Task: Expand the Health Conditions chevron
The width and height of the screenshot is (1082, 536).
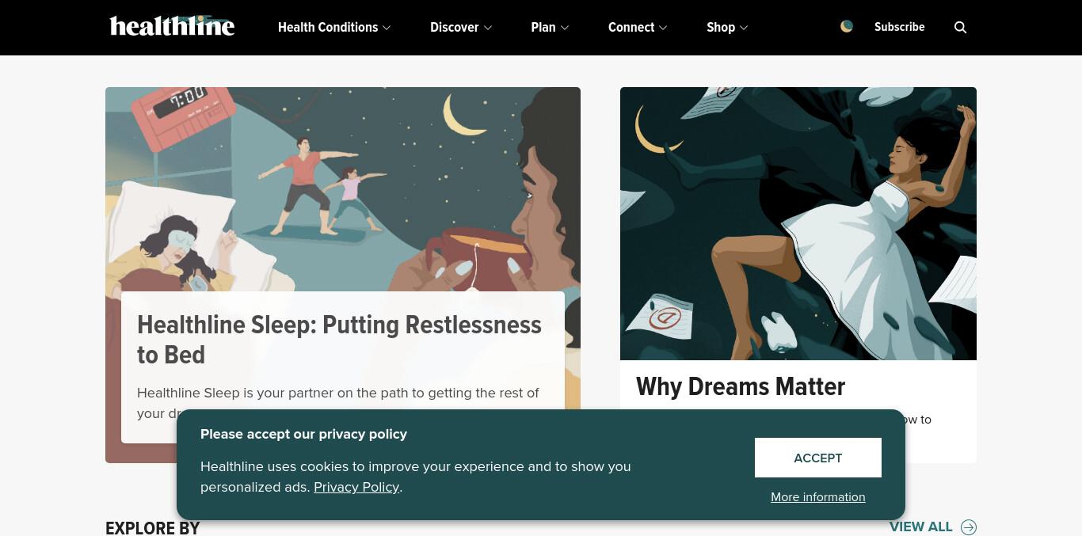Action: [x=387, y=28]
